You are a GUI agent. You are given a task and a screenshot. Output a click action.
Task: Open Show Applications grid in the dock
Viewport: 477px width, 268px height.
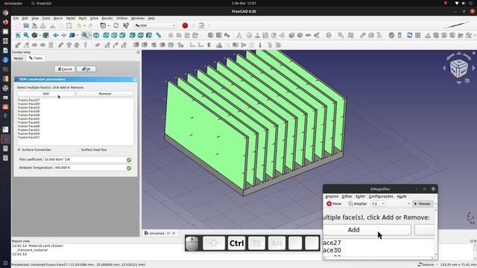point(5,263)
